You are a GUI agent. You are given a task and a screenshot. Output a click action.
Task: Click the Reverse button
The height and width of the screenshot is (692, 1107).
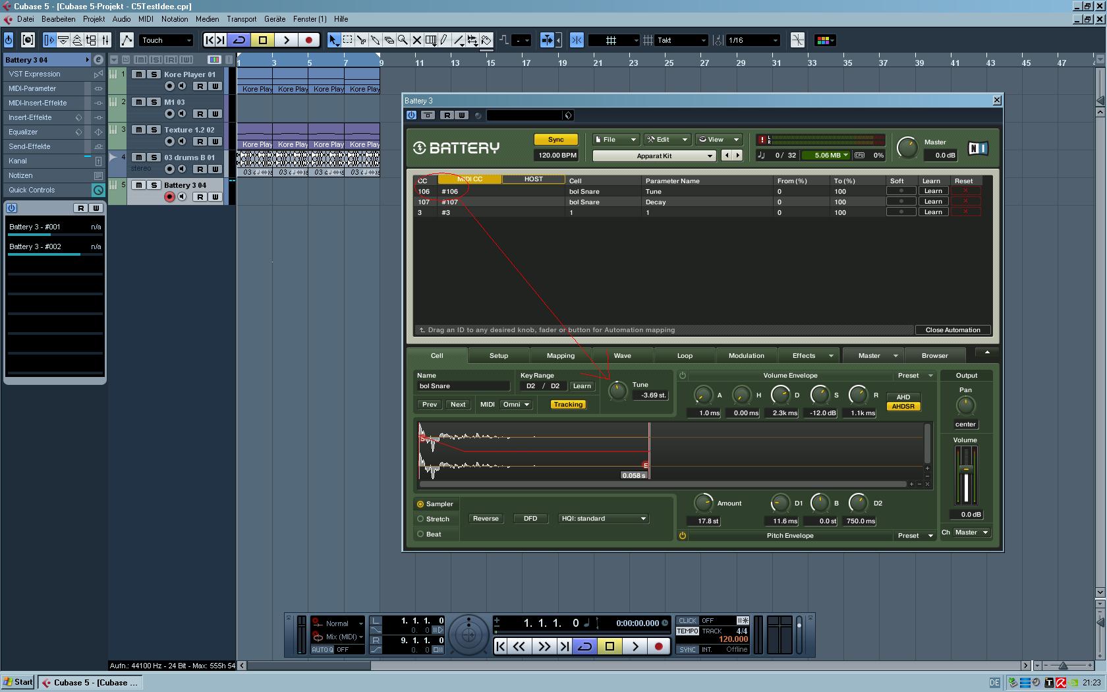(486, 519)
